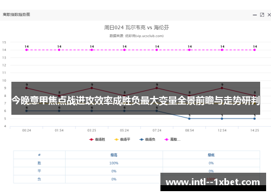
Task: Click the 最高 column header
Action: [x=114, y=155]
